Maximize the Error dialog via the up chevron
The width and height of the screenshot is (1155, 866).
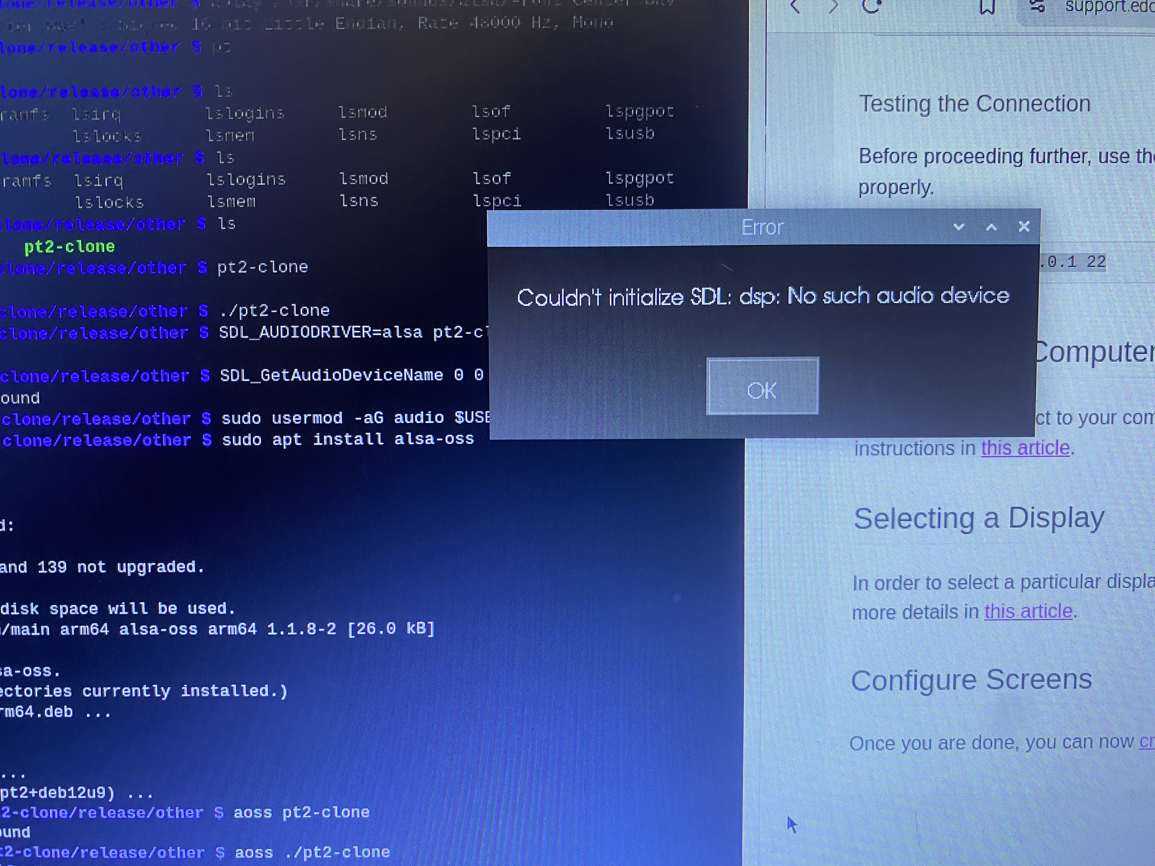tap(991, 227)
